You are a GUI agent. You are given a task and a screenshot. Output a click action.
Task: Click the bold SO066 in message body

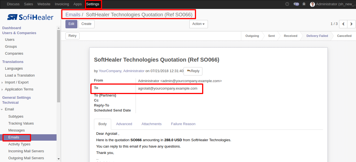[x=136, y=140]
